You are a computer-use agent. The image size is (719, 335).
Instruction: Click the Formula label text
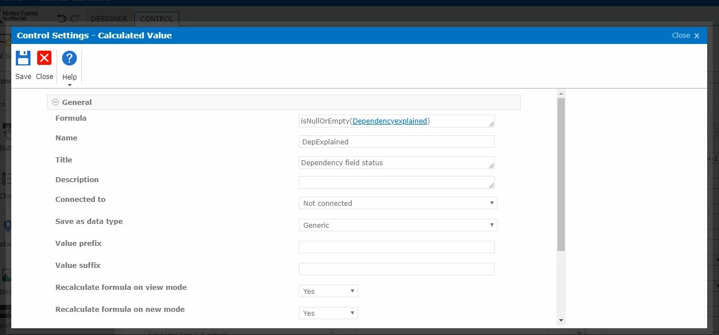coord(71,118)
